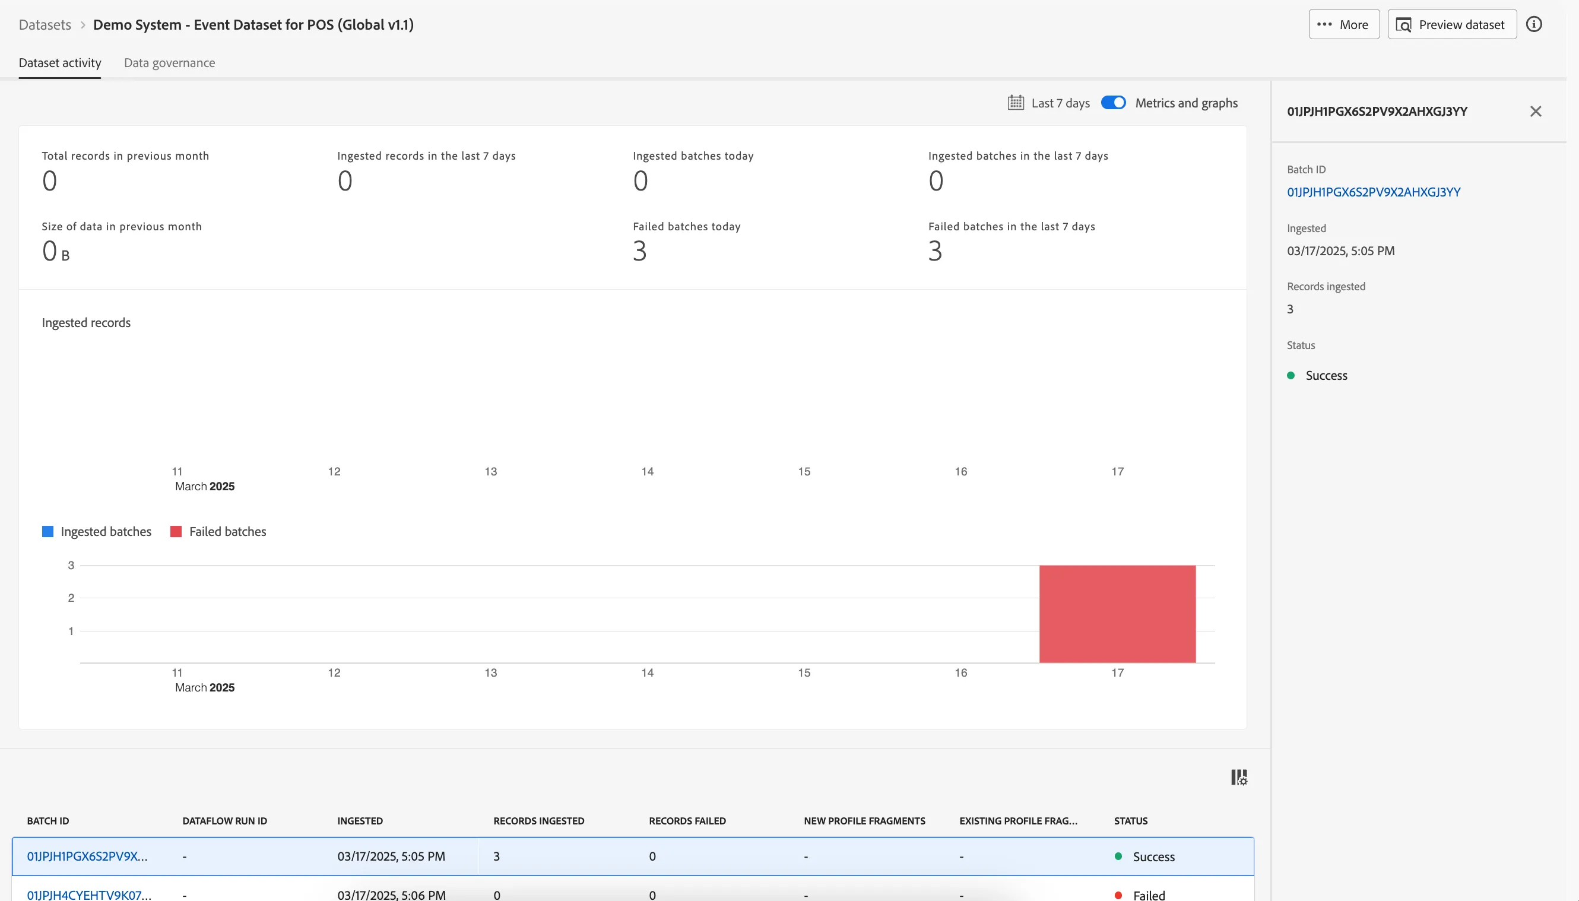This screenshot has height=901, width=1579.
Task: Click the Failed batches today value 3
Action: [x=640, y=250]
